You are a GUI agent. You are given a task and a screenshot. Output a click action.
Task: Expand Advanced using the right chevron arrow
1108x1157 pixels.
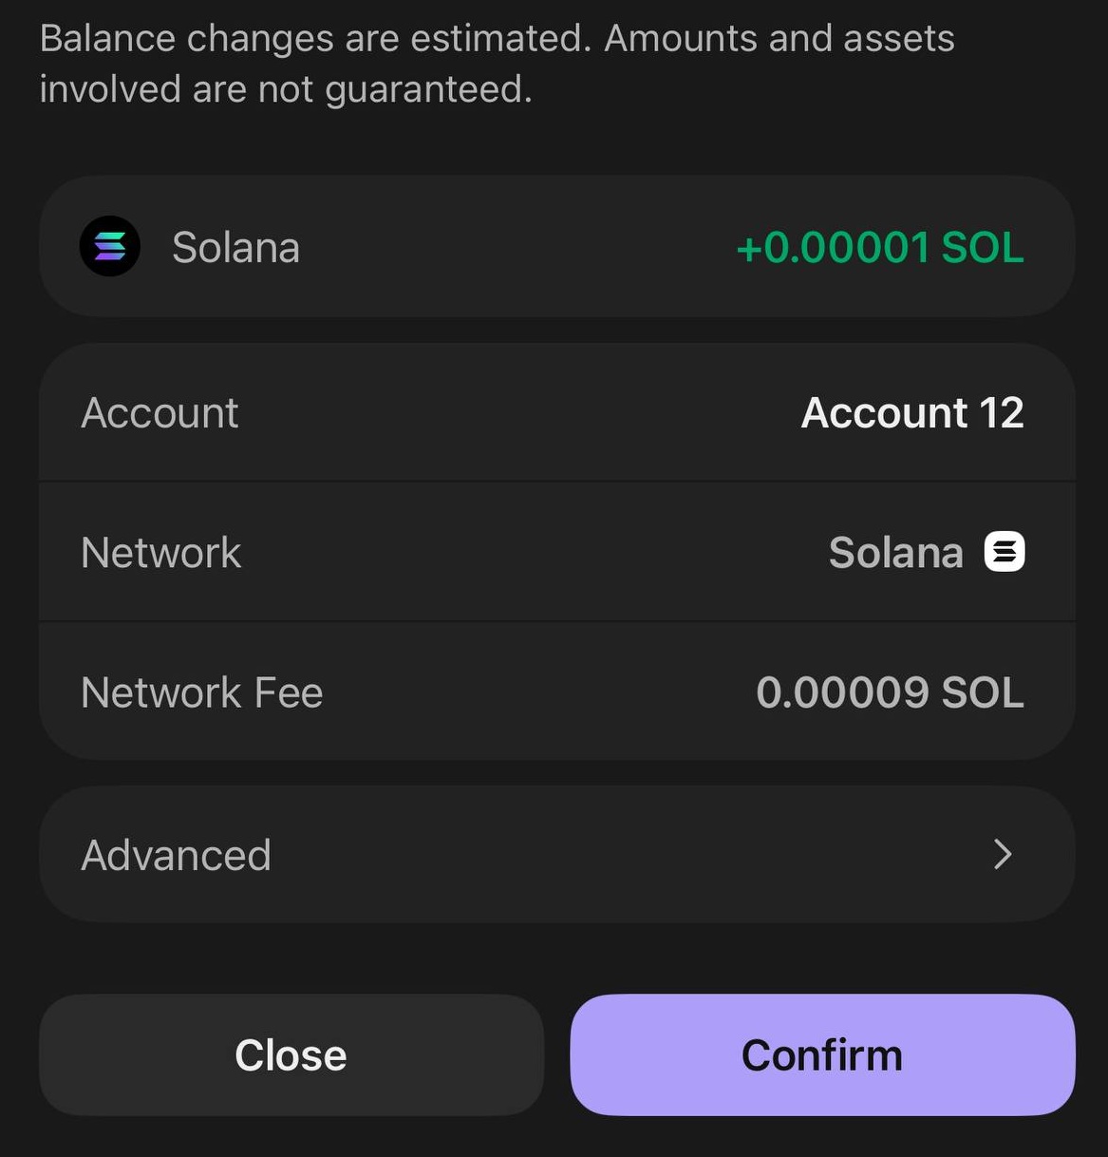tap(1003, 855)
